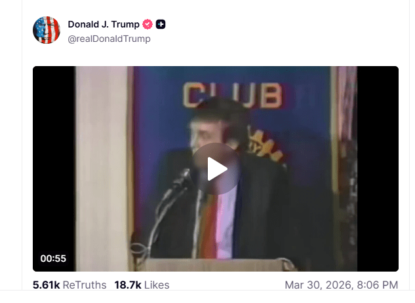View the 5.61k ReTruths list
The width and height of the screenshot is (415, 303).
click(69, 285)
